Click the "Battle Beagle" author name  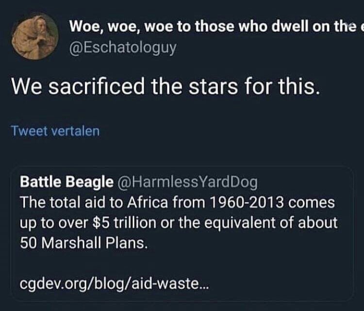pyautogui.click(x=66, y=182)
